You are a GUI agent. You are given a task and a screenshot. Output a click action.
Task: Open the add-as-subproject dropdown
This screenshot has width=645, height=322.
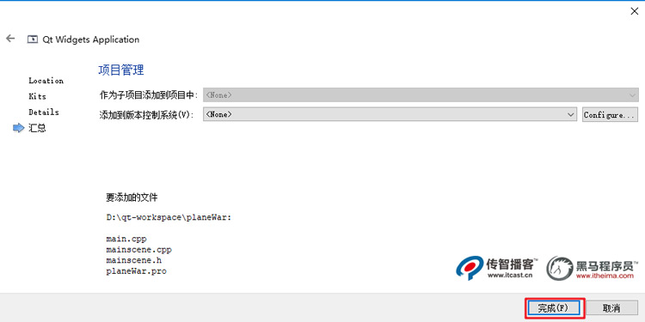click(421, 94)
